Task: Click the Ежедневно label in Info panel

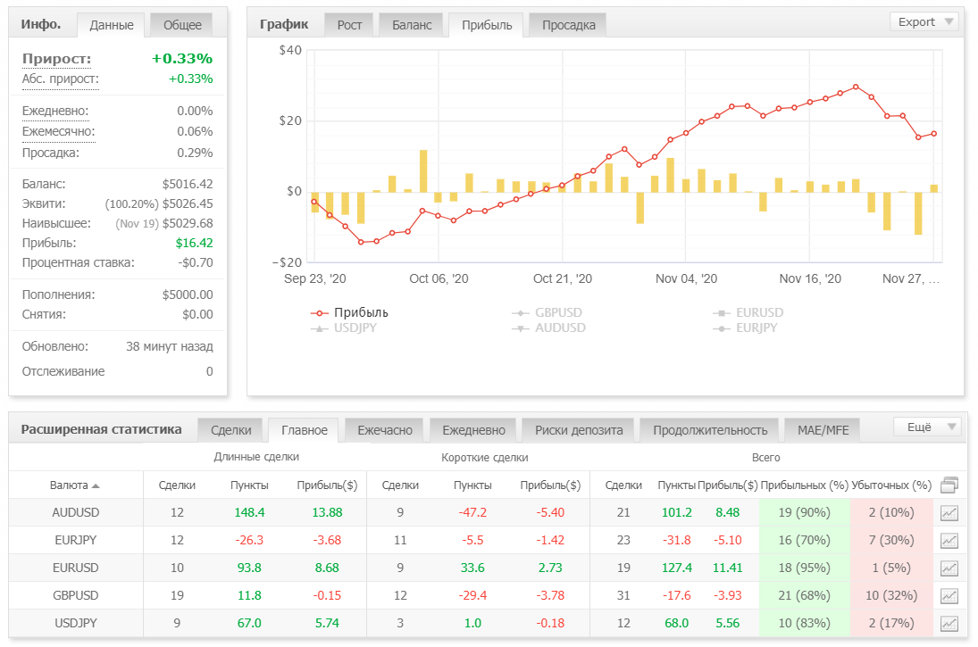Action: click(x=55, y=111)
